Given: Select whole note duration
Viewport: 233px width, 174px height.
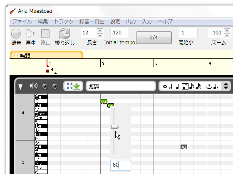Looking at the screenshot, I should point(165,87).
